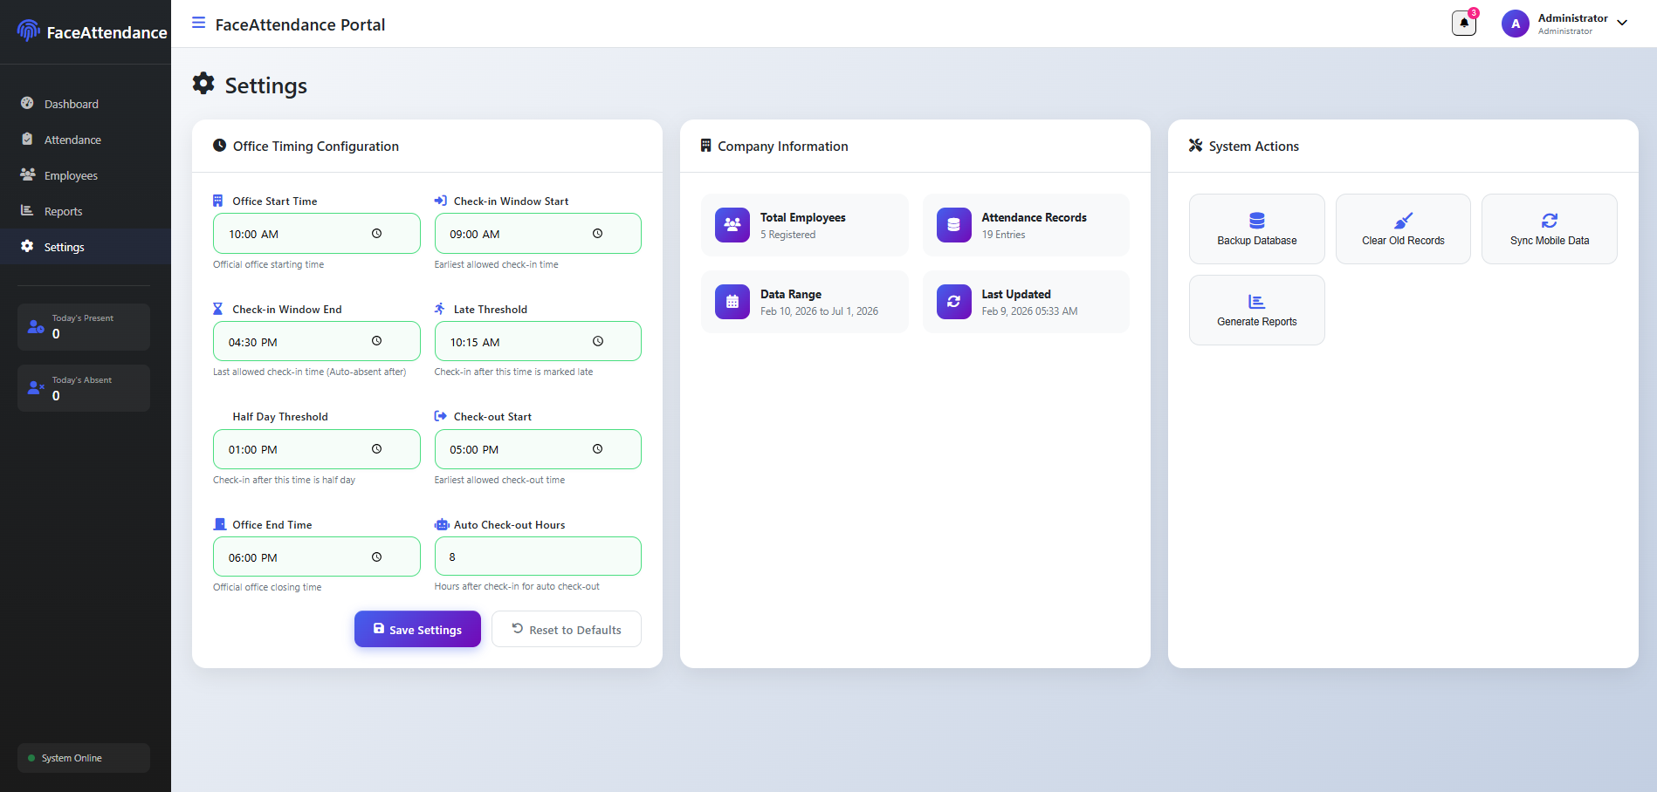The height and width of the screenshot is (792, 1657).
Task: Open the Check-out Start time picker
Action: click(x=598, y=449)
